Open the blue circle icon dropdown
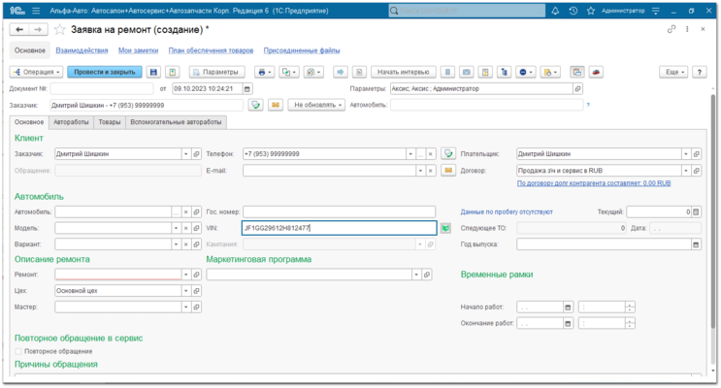 click(x=526, y=72)
